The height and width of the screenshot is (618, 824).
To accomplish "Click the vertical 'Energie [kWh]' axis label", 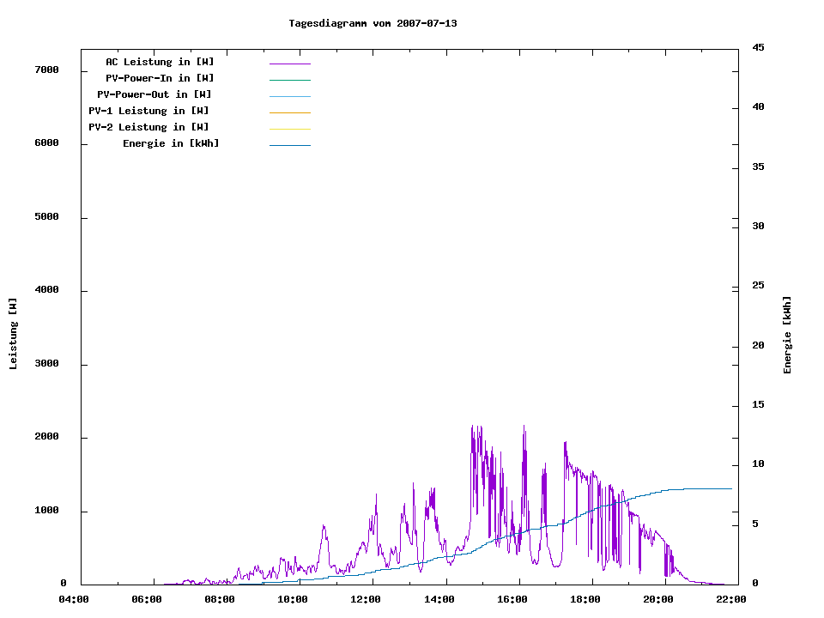I will click(x=787, y=335).
